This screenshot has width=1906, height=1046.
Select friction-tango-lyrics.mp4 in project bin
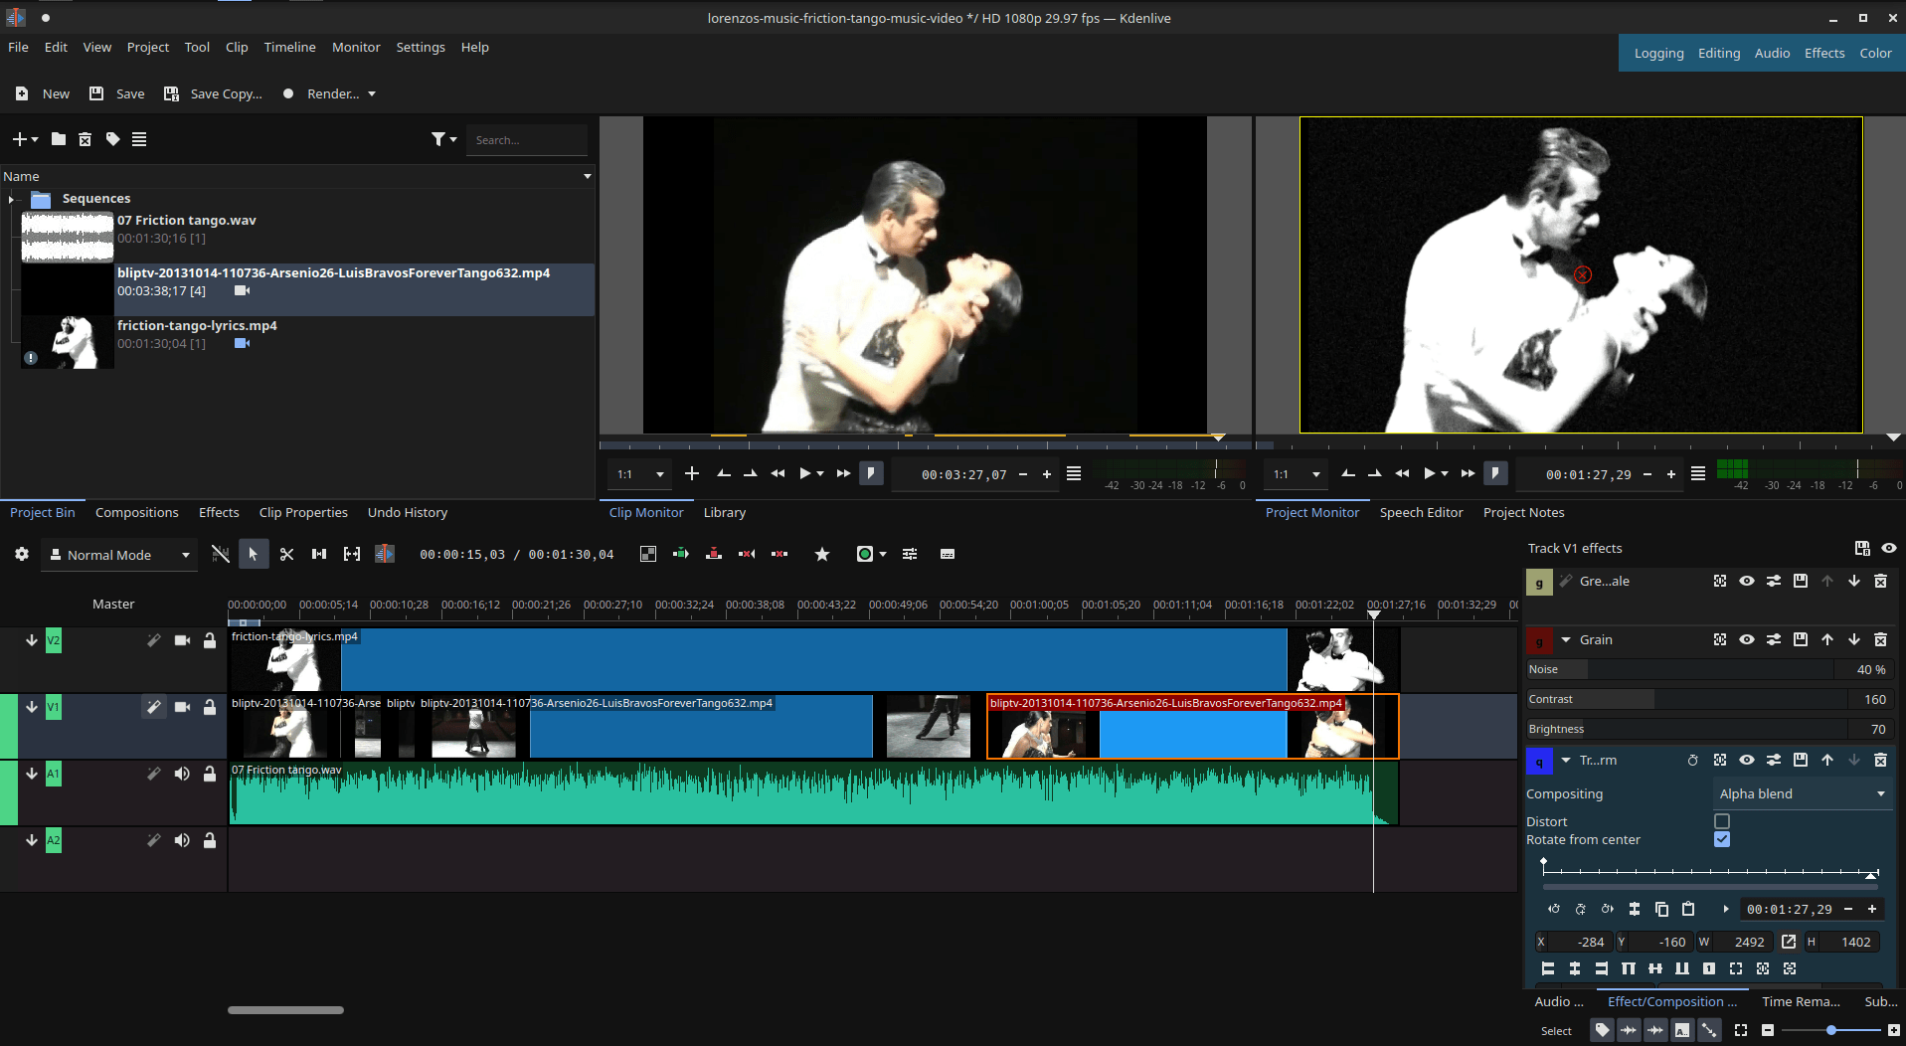click(197, 325)
